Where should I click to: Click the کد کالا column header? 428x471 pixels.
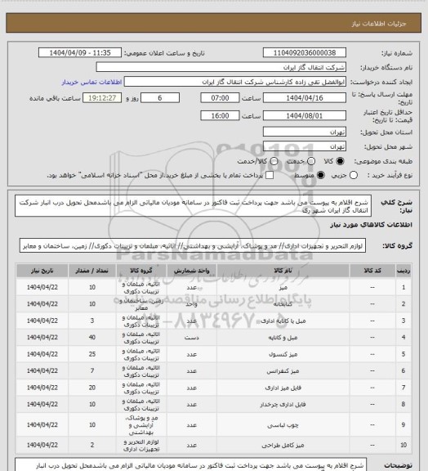372,271
